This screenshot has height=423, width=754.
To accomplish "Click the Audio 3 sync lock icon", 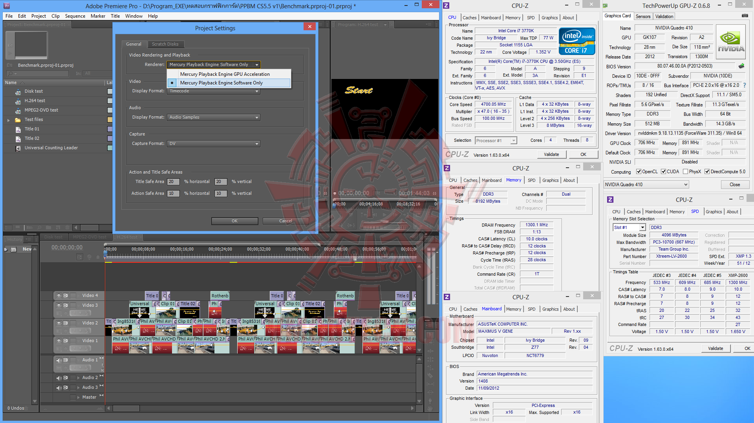I will point(66,388).
